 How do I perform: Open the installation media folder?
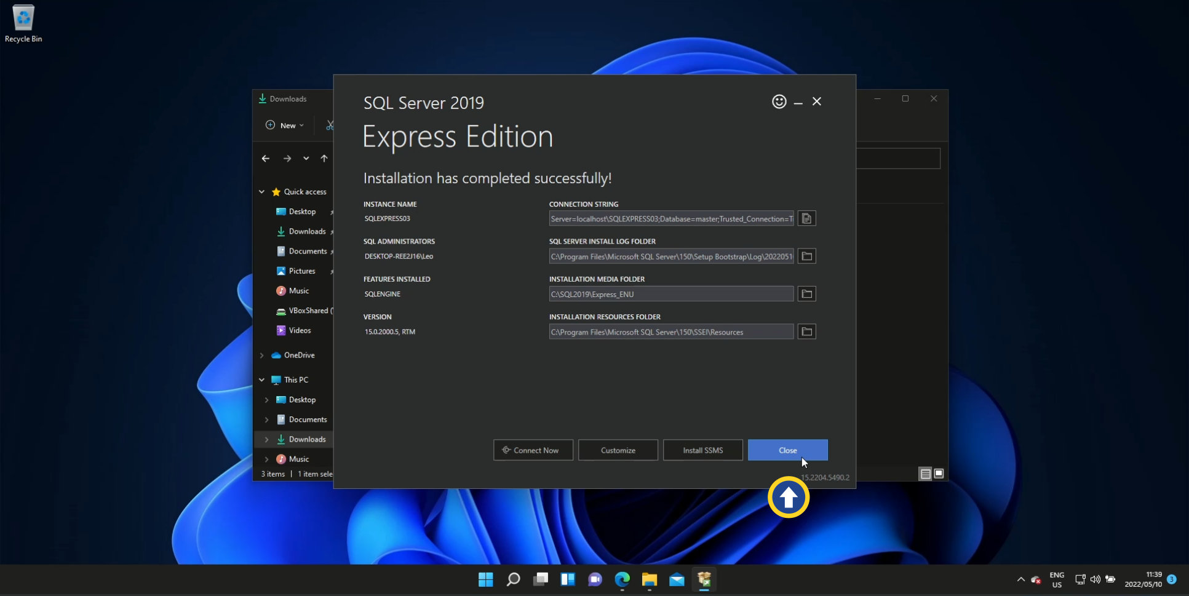(806, 294)
